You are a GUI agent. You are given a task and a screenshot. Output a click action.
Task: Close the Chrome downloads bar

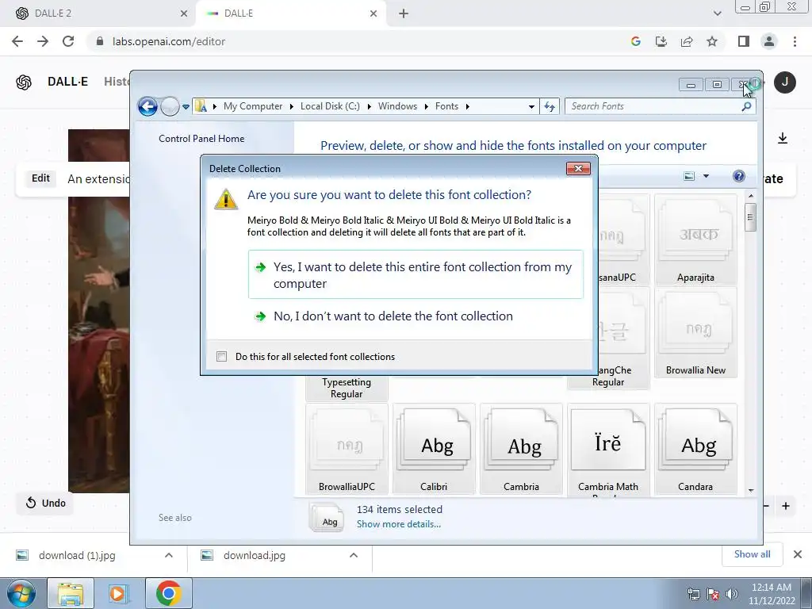coord(798,554)
